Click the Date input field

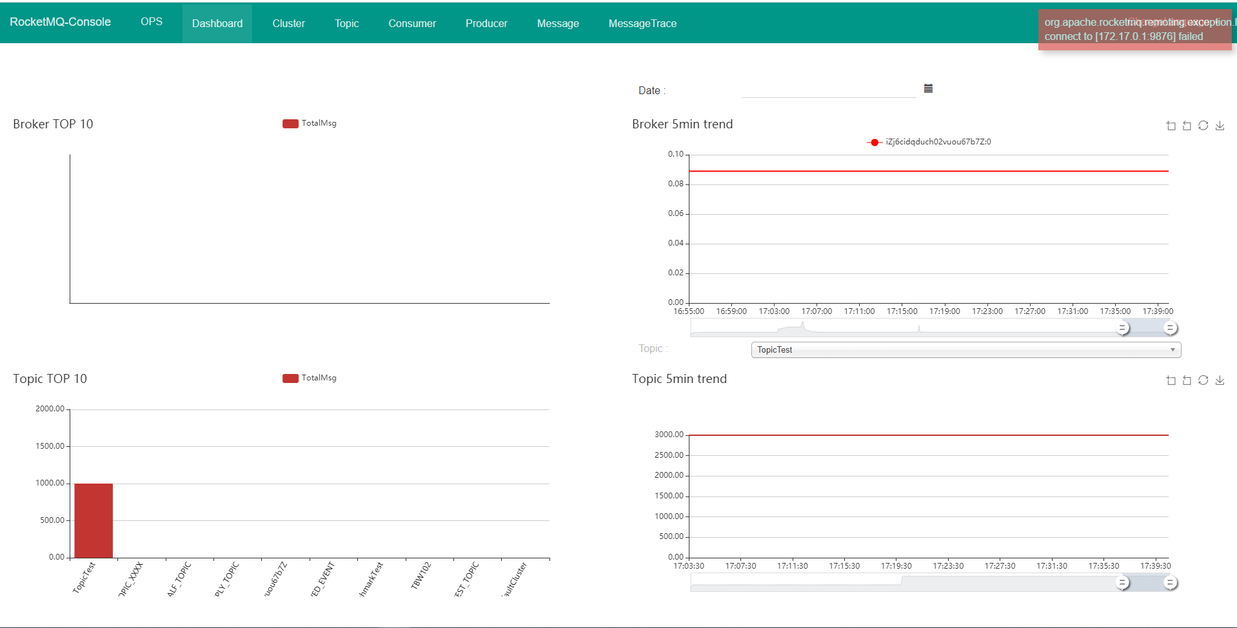tap(829, 90)
